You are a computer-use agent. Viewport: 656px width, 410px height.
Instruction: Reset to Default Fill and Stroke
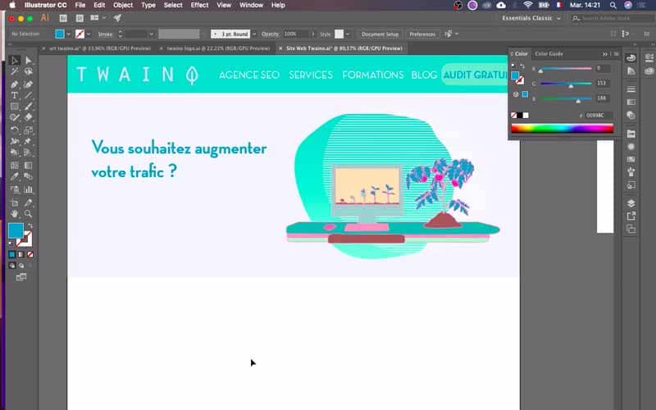pyautogui.click(x=11, y=244)
